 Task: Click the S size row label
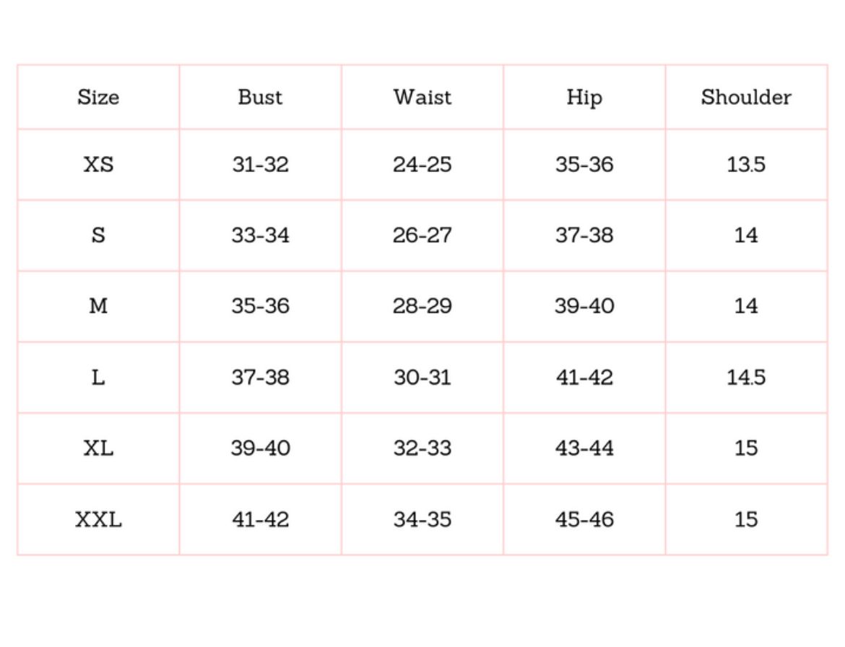click(98, 235)
